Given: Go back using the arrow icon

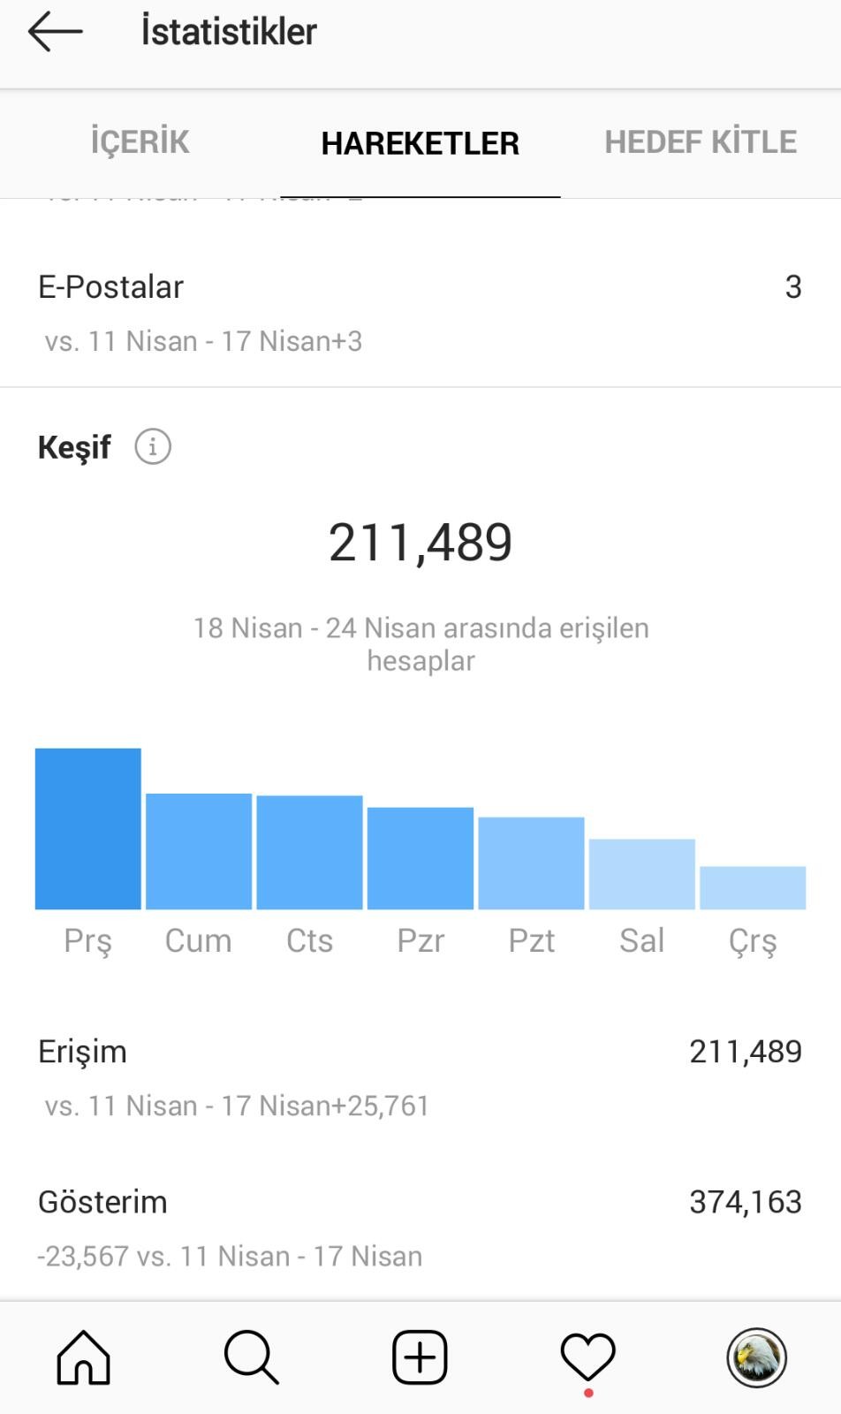Looking at the screenshot, I should tap(55, 33).
